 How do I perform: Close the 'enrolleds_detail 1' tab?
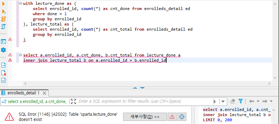pos(45,93)
